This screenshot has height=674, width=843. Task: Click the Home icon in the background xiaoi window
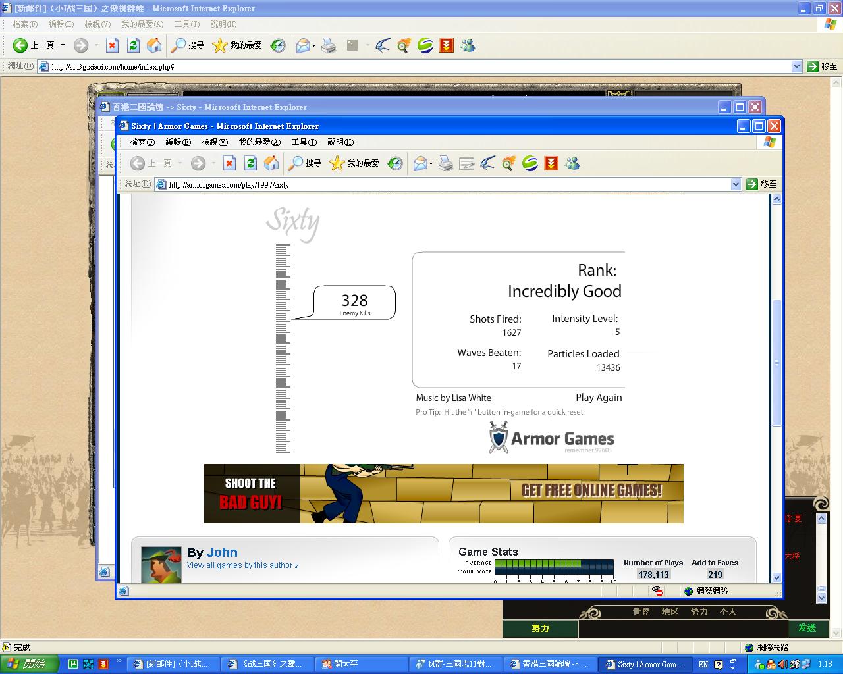(x=154, y=45)
